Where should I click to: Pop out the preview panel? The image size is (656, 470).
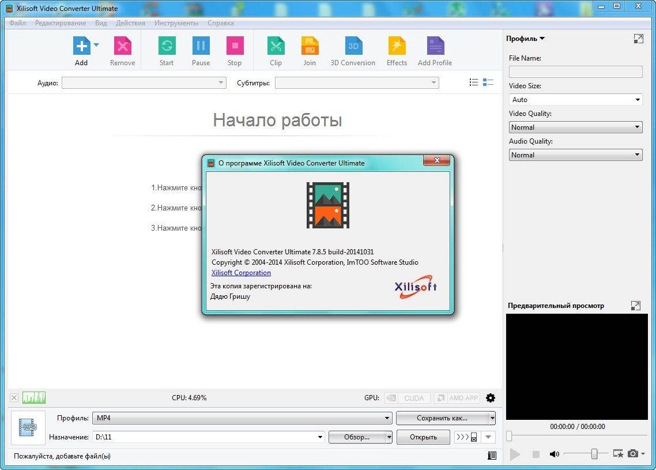[x=635, y=306]
